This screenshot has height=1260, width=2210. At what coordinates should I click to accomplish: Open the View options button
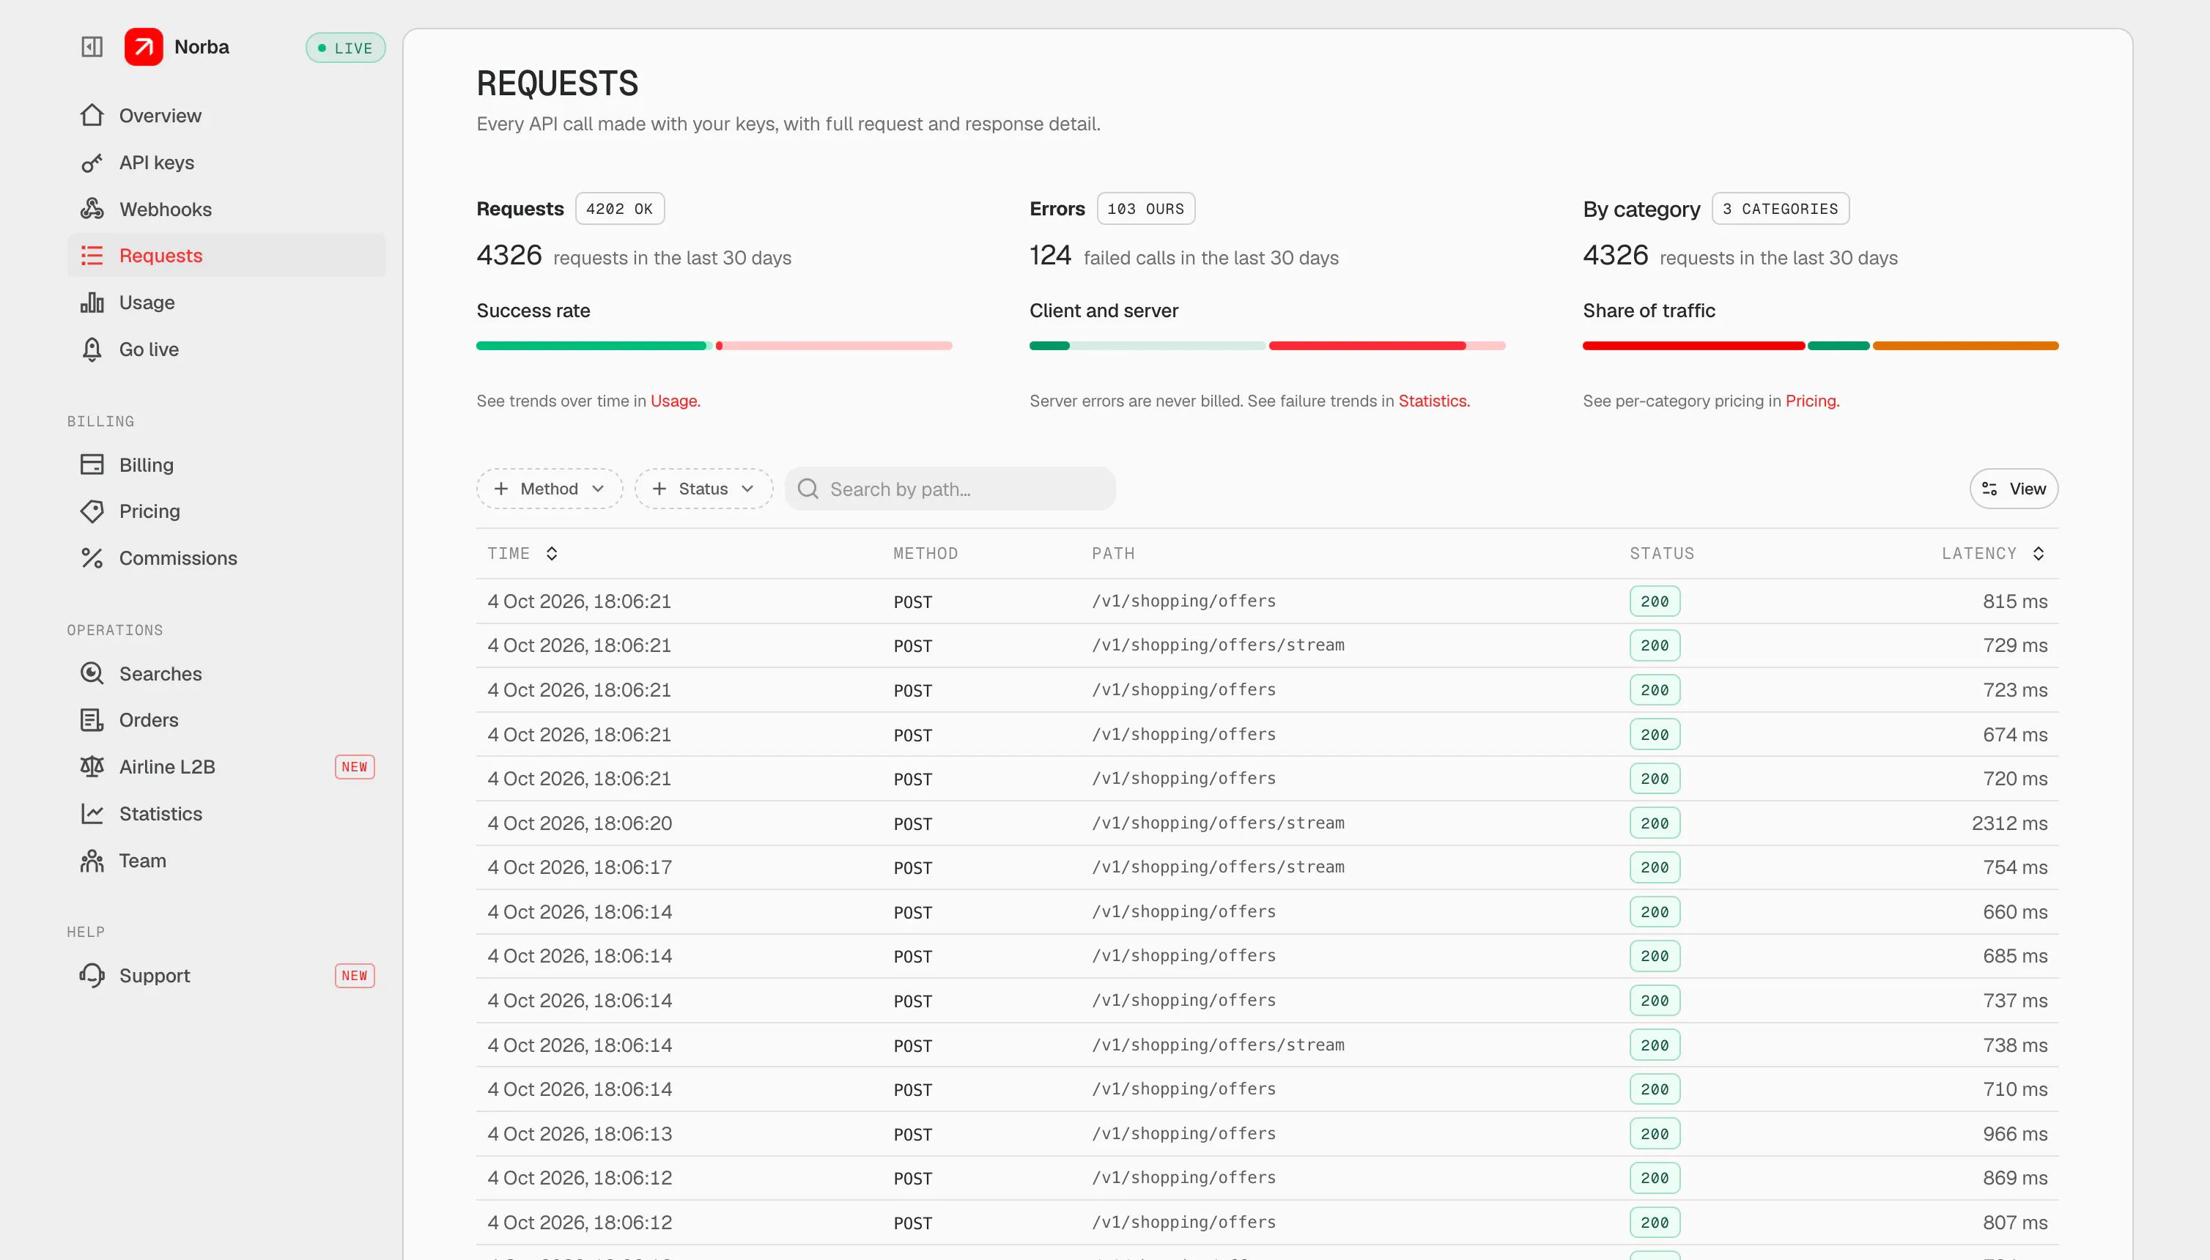(x=2014, y=489)
